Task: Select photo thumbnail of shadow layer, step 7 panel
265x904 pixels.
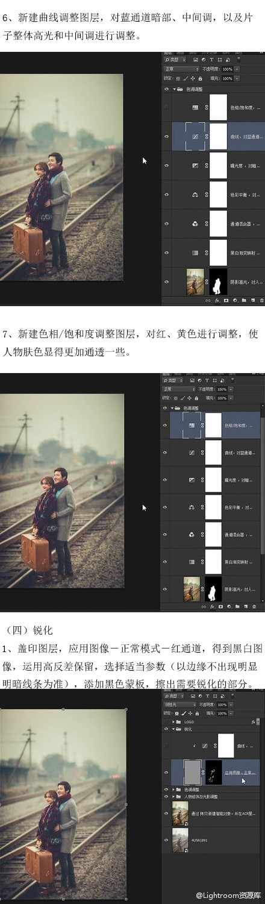Action: 191,589
